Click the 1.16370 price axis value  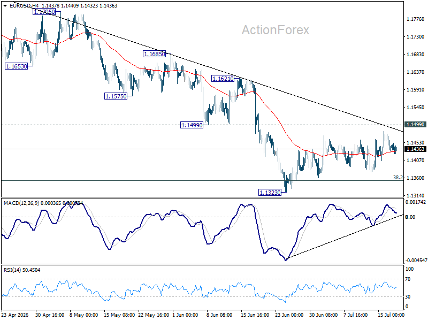pos(416,72)
